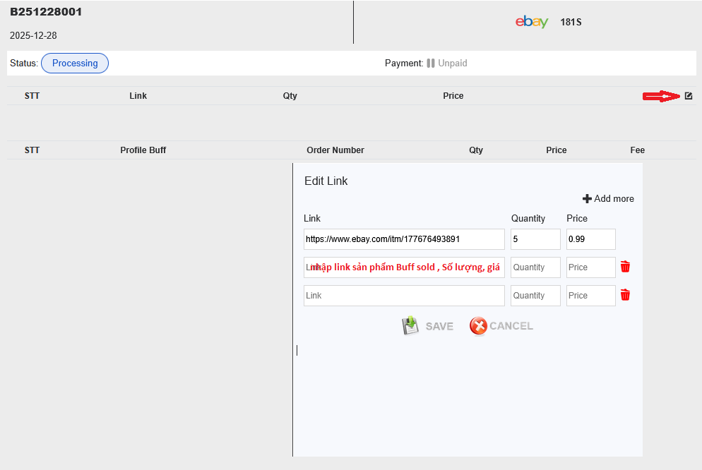Screen dimensions: 702x470
Task: Click the Order Number column header
Action: pyautogui.click(x=335, y=150)
